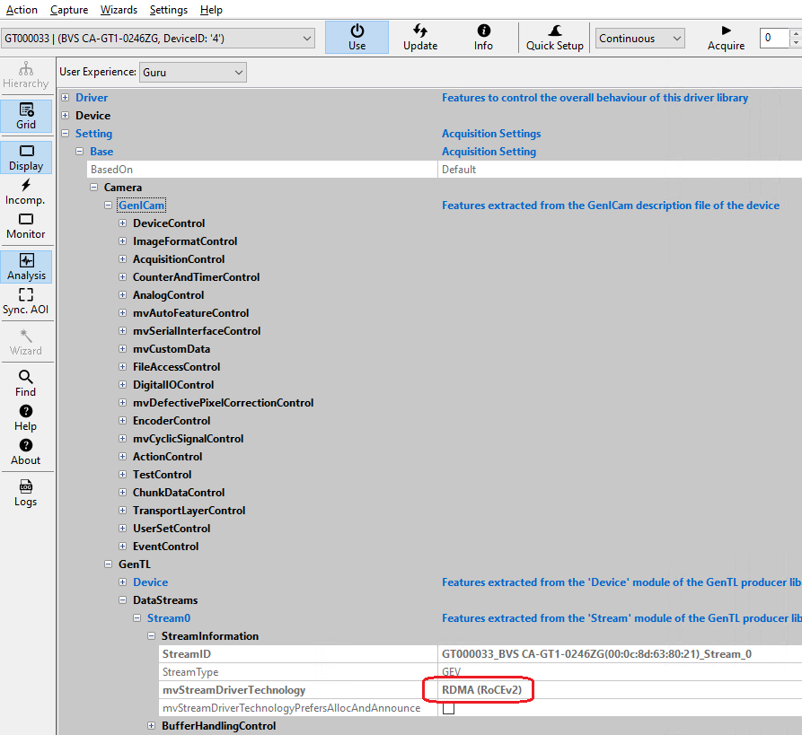
Task: Toggle the Analysis sidebar button
Action: [x=26, y=267]
